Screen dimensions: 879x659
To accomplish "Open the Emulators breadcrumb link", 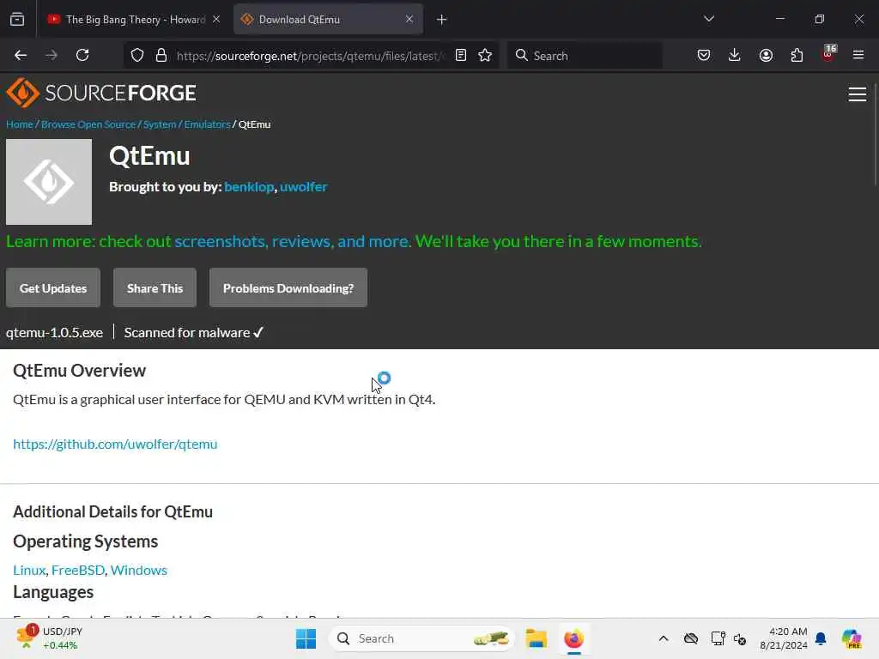I will pyautogui.click(x=208, y=124).
